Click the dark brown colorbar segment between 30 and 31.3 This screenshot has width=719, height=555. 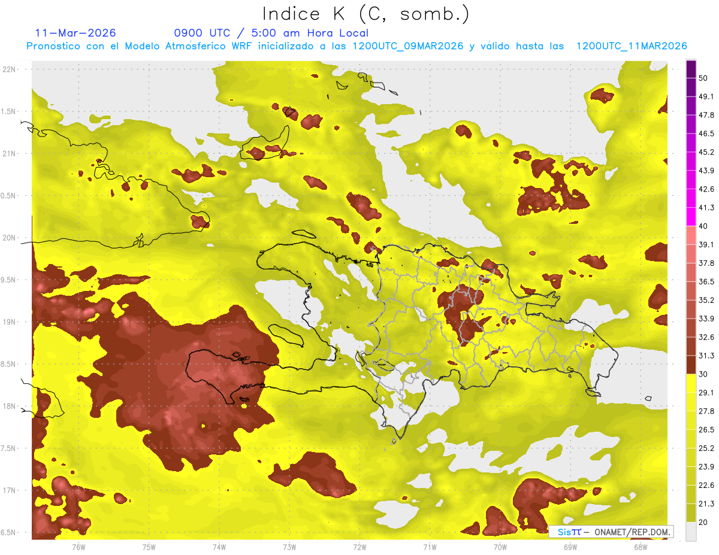691,365
